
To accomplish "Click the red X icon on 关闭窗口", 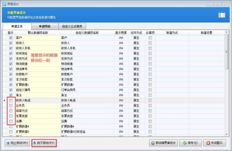I will click(208, 143).
